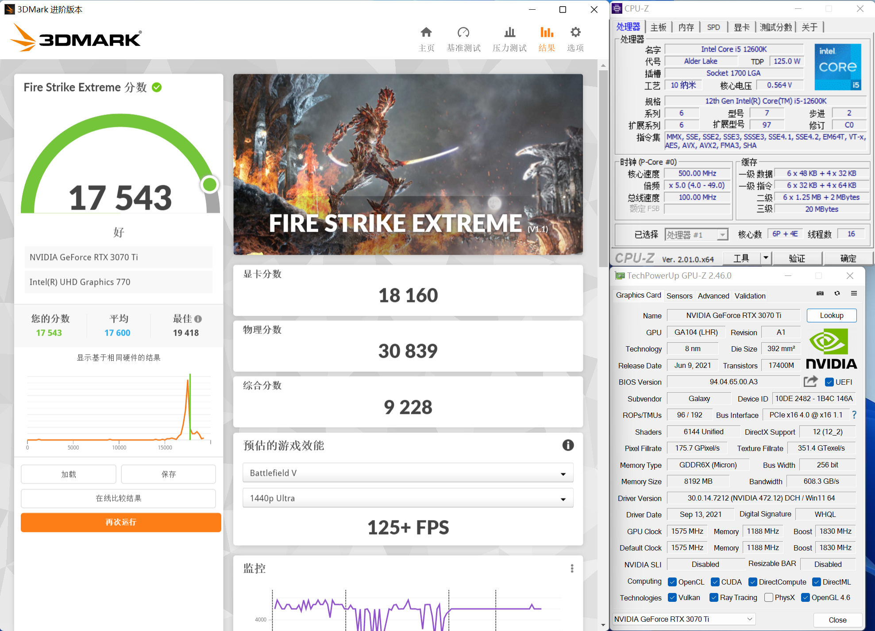Click GPU-Z screenshot camera icon

[820, 293]
